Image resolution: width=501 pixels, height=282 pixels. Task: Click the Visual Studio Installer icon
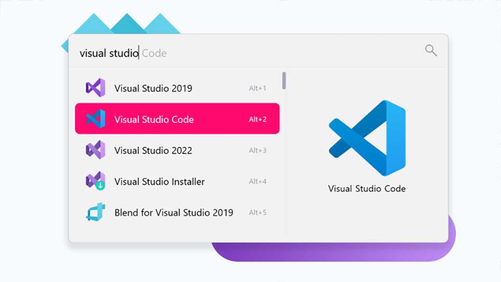tap(95, 181)
